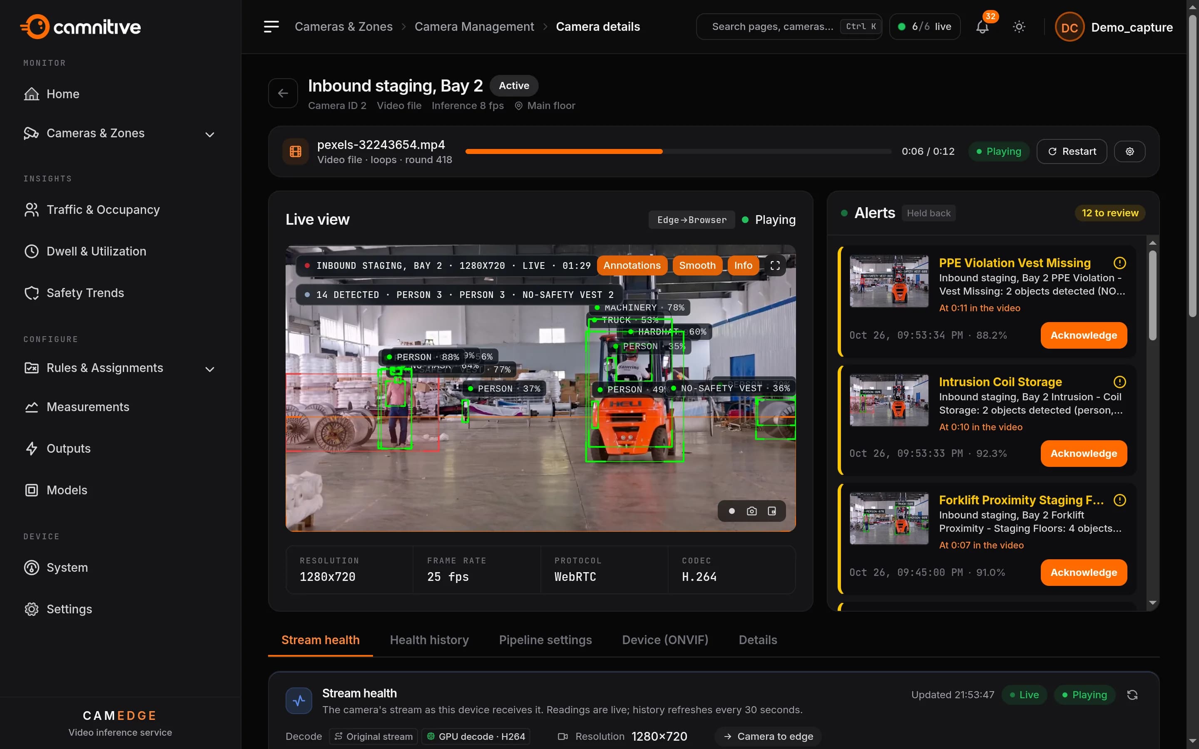Open video source settings gear
The height and width of the screenshot is (749, 1199).
pyautogui.click(x=1129, y=151)
